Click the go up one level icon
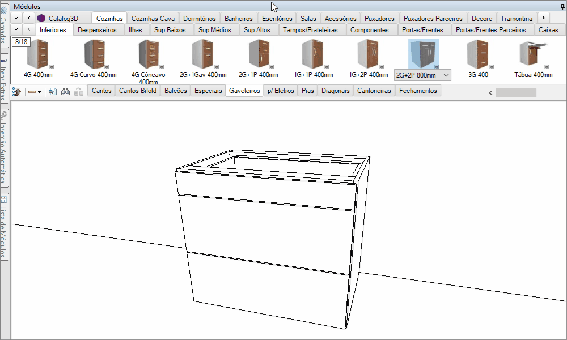 coord(16,91)
